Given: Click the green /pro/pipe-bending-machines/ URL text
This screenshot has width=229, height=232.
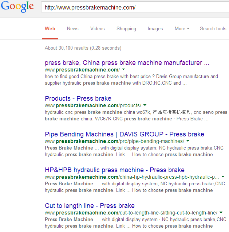Looking at the screenshot, I should pos(115,141).
